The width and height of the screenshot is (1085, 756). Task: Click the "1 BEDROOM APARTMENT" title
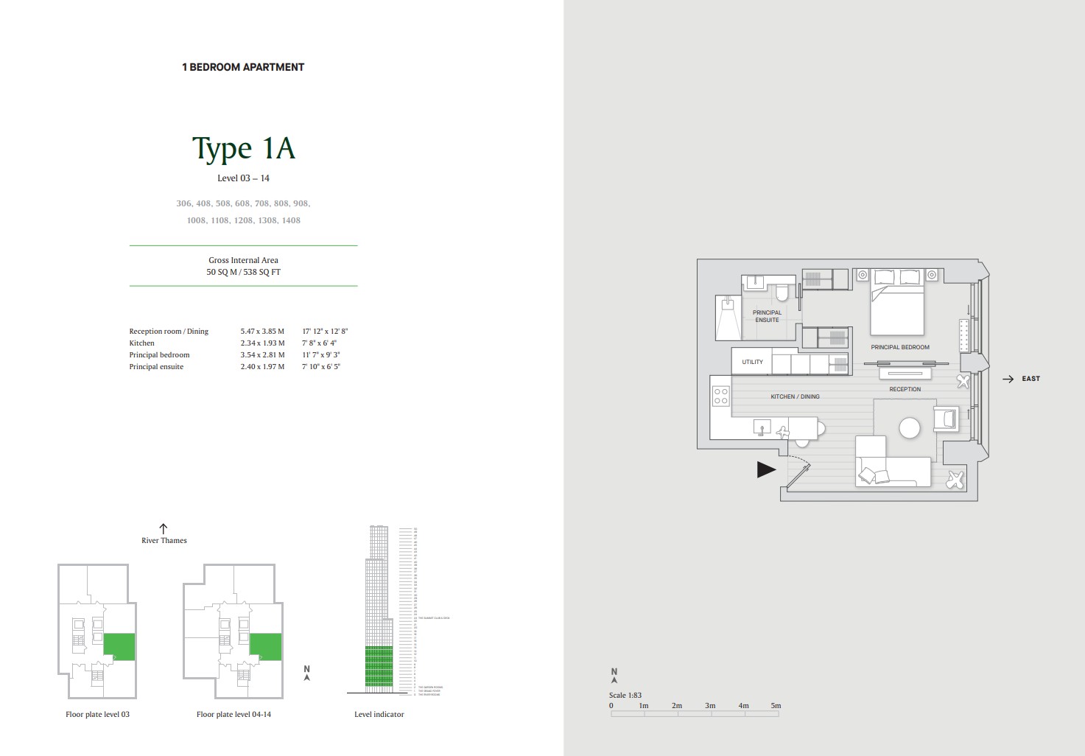click(x=243, y=67)
